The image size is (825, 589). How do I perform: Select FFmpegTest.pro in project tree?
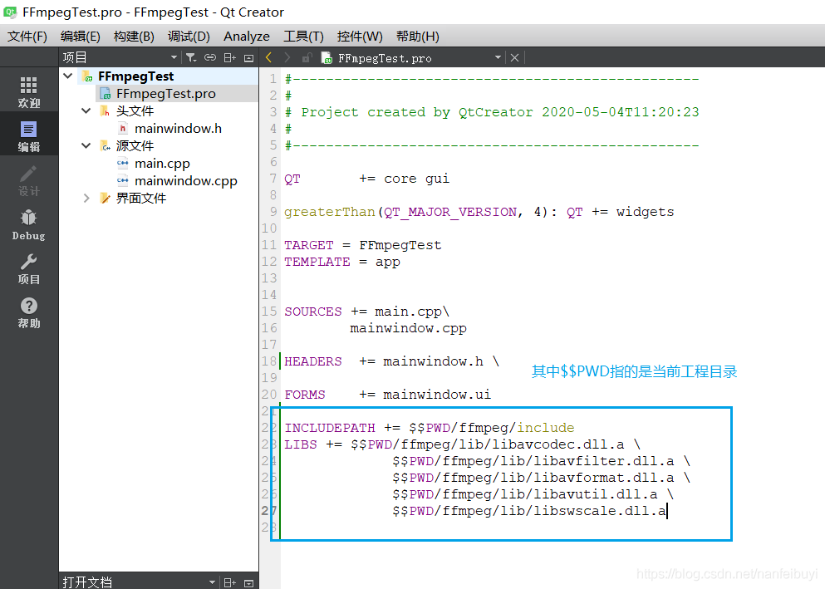[x=166, y=94]
